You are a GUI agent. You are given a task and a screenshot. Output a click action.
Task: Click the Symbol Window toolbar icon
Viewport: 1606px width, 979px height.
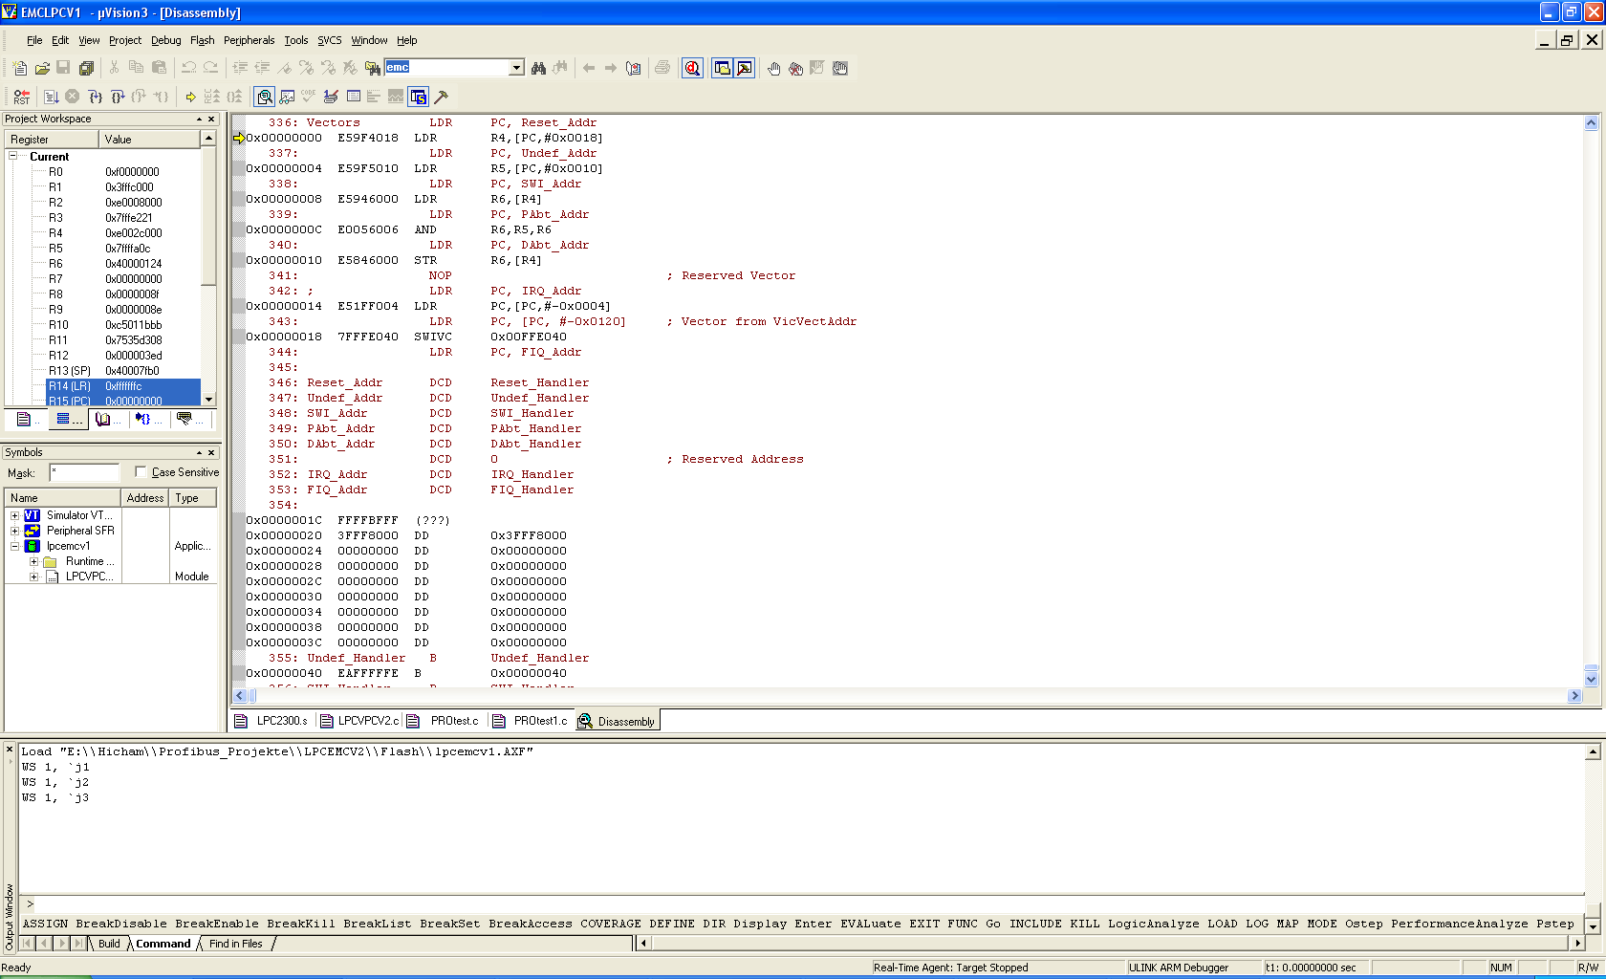(x=418, y=97)
